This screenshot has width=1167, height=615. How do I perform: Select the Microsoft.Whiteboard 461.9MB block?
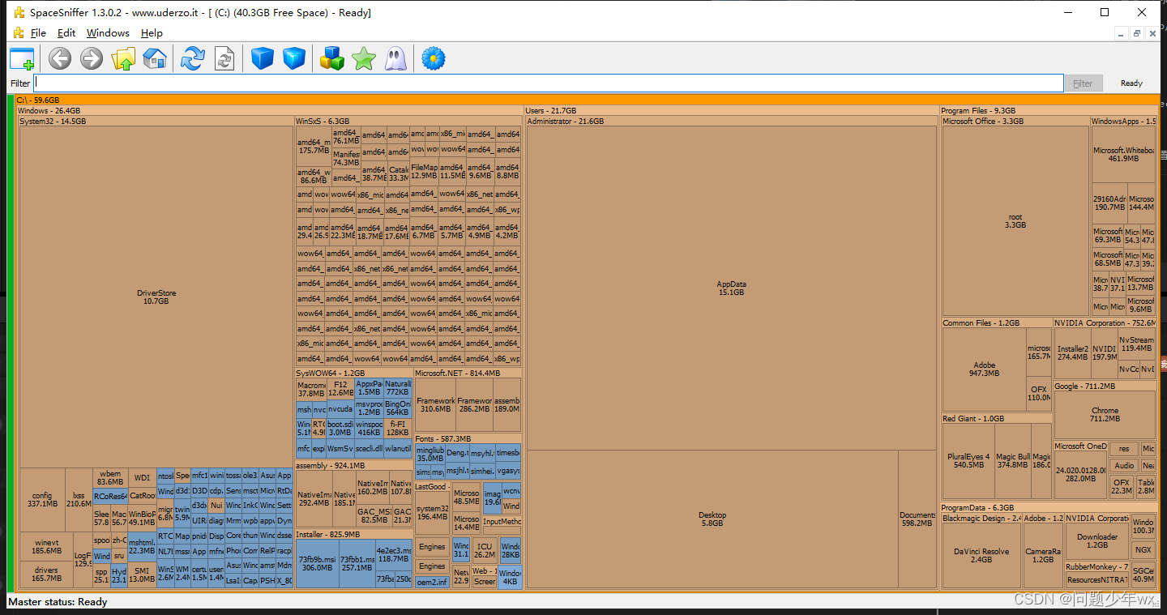(x=1123, y=154)
